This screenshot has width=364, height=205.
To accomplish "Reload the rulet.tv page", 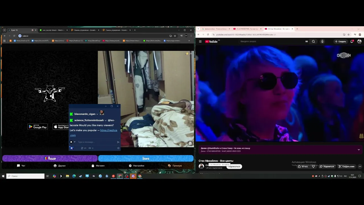I will tap(14, 36).
